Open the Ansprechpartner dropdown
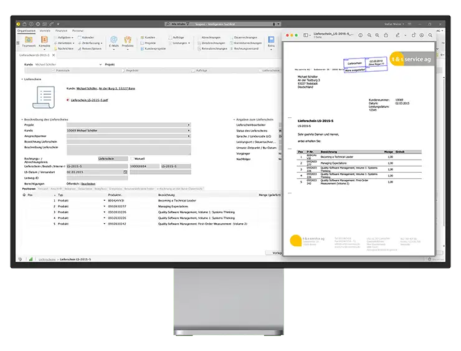 click(x=188, y=135)
